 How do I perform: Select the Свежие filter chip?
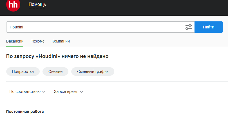[55, 71]
